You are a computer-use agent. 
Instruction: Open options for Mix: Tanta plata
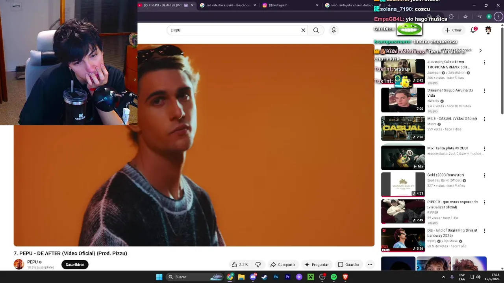click(x=484, y=149)
